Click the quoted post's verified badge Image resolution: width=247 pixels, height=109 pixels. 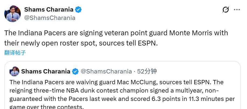point(75,72)
